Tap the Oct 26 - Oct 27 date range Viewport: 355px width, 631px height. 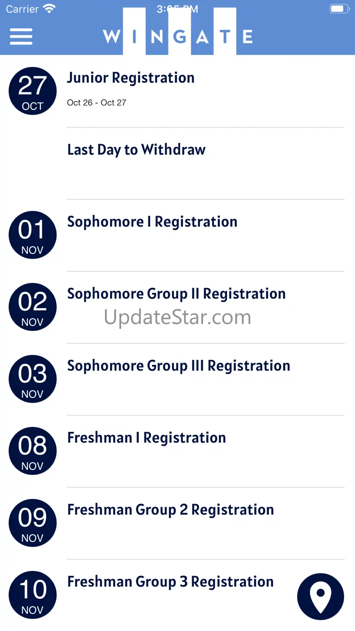96,103
